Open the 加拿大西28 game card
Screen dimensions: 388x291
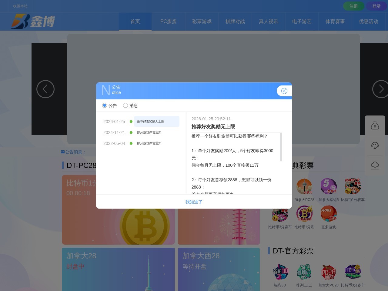coord(219,269)
